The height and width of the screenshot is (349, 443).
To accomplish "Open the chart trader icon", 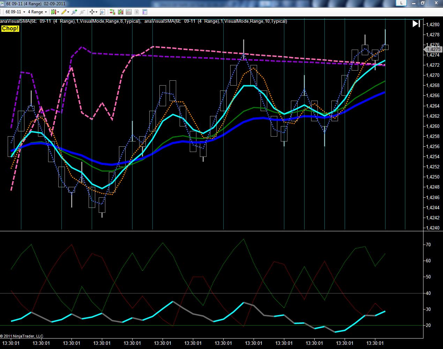I will click(112, 12).
